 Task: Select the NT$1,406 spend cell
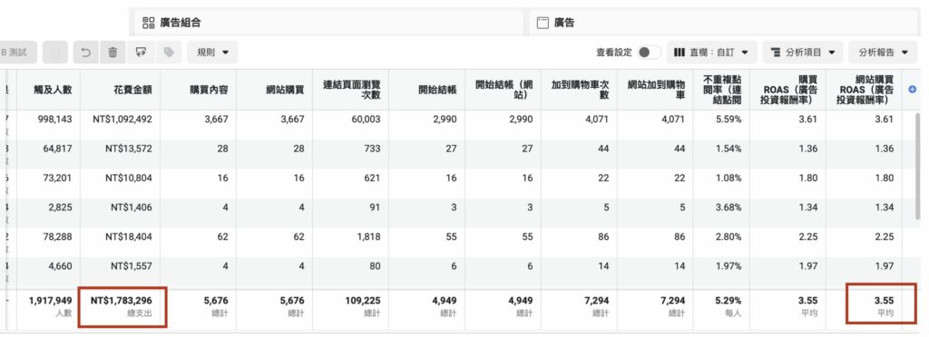[121, 214]
